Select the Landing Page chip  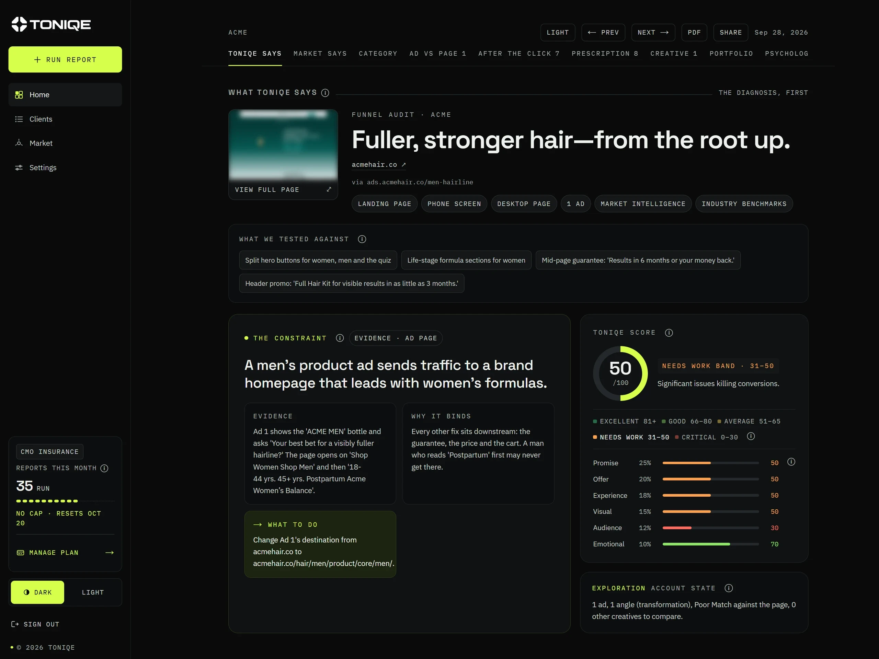(x=384, y=204)
